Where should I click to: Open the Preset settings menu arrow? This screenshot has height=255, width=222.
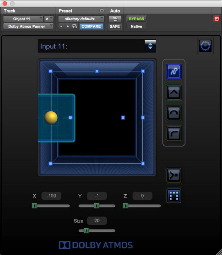tap(102, 11)
